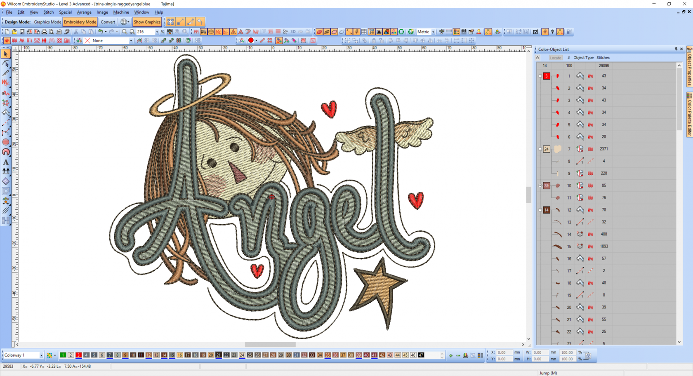Image resolution: width=693 pixels, height=376 pixels.
Task: Select object row 15 with 1093 stitches
Action: coord(607,247)
